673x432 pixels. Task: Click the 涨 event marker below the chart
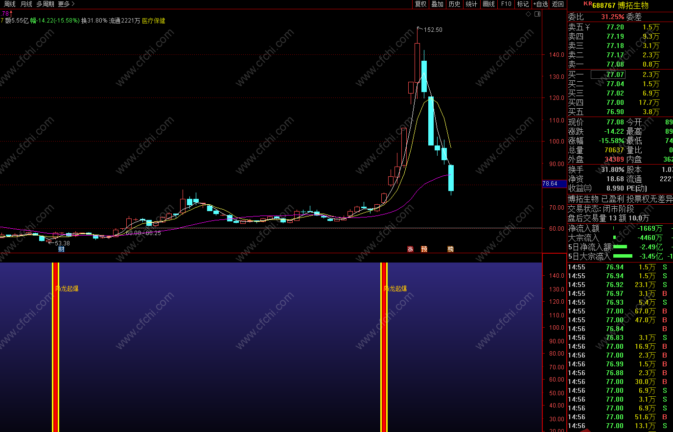coord(410,249)
